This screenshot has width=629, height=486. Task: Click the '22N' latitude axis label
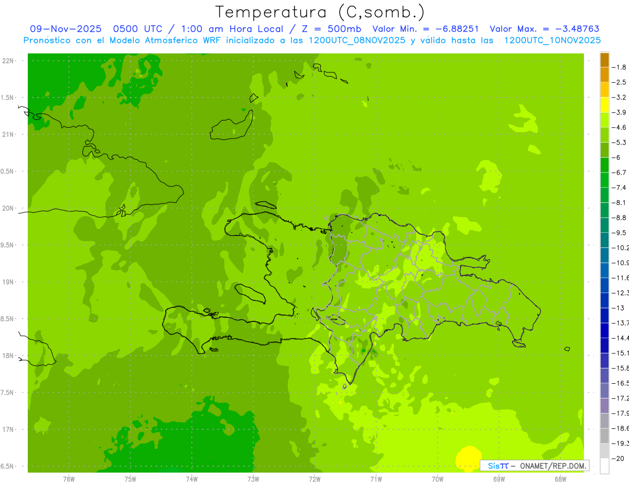(x=8, y=61)
